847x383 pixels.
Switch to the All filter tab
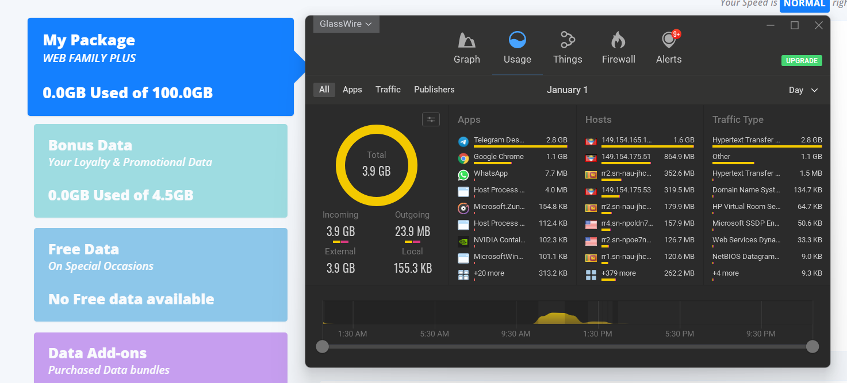pyautogui.click(x=324, y=90)
